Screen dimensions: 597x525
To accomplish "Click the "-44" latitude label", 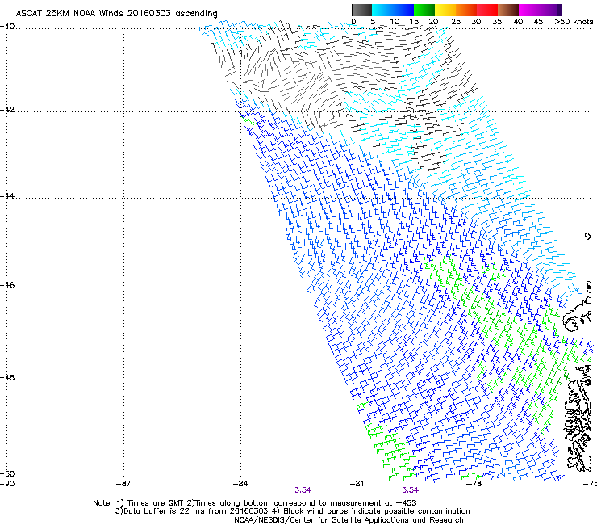I will pyautogui.click(x=7, y=196).
